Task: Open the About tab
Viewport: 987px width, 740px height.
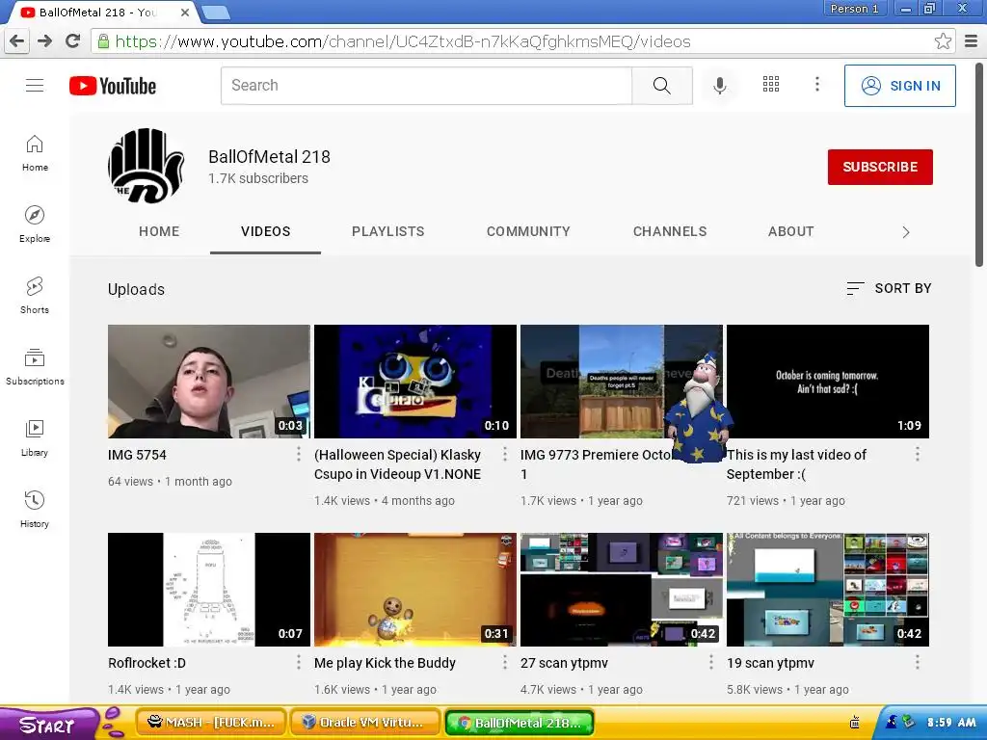Action: pos(790,231)
